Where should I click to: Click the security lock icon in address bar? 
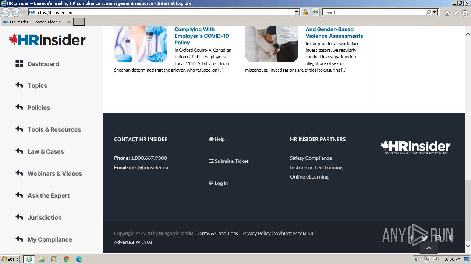point(305,12)
